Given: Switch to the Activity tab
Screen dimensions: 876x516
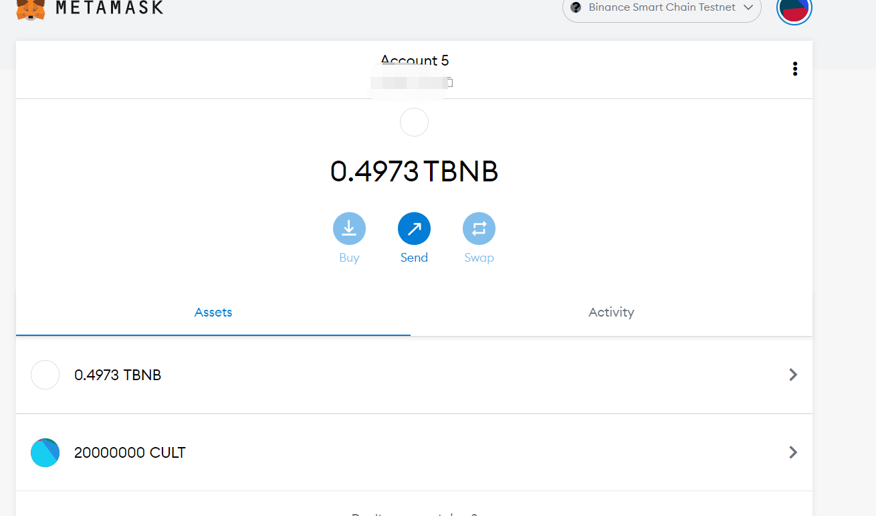Looking at the screenshot, I should [x=611, y=313].
